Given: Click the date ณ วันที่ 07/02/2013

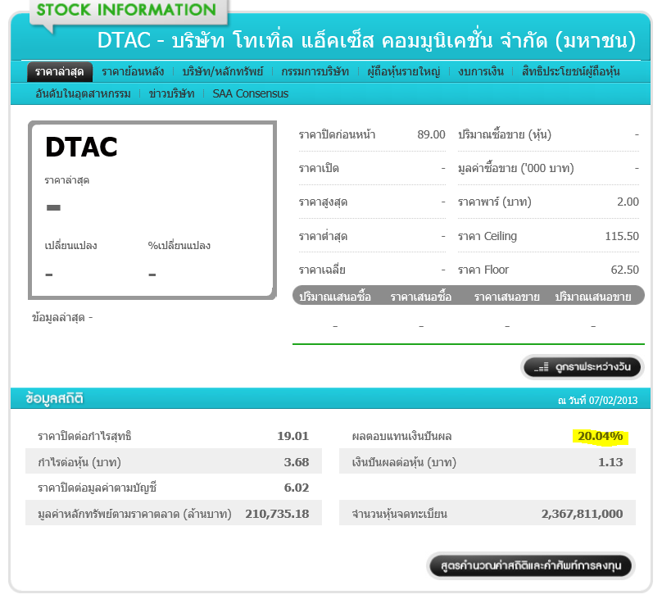Looking at the screenshot, I should click(597, 400).
